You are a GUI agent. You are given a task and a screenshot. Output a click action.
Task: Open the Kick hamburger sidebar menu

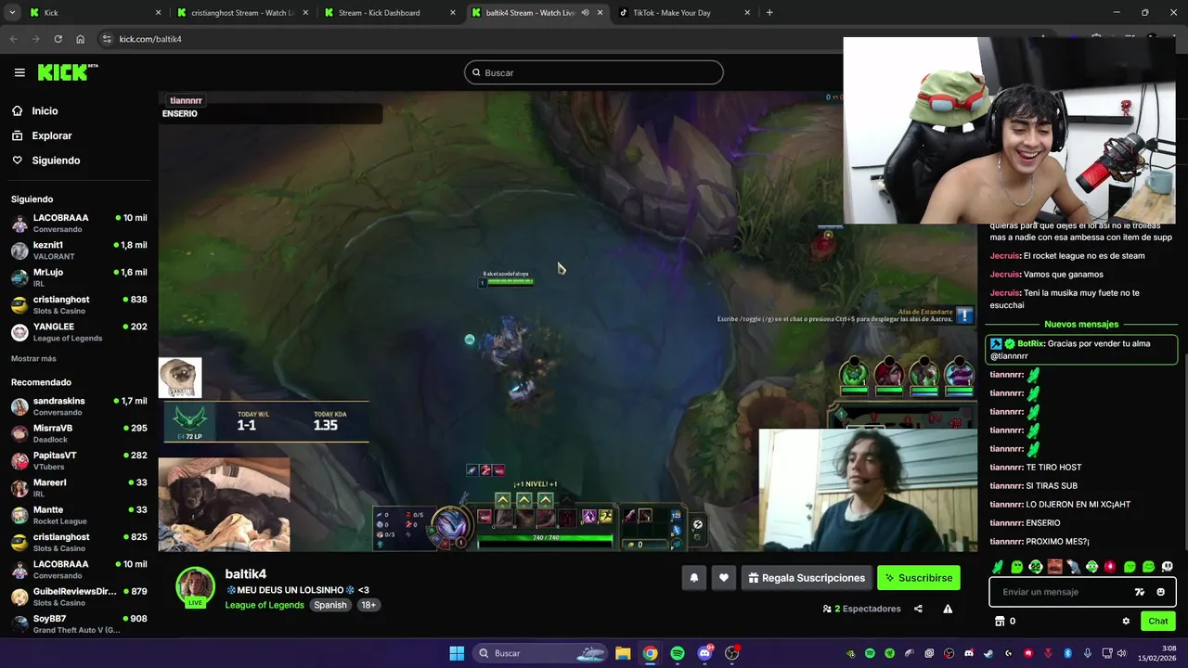click(19, 72)
